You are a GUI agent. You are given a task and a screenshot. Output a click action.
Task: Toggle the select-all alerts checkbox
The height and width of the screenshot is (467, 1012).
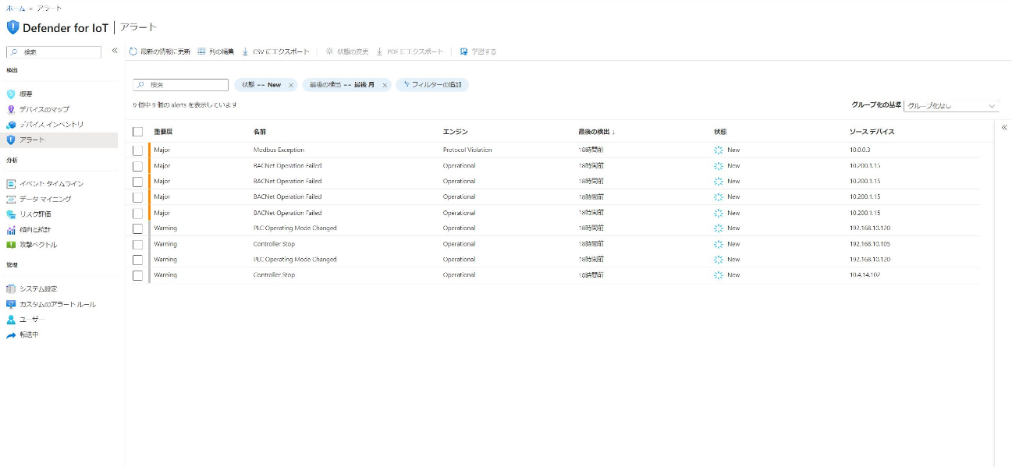point(138,132)
